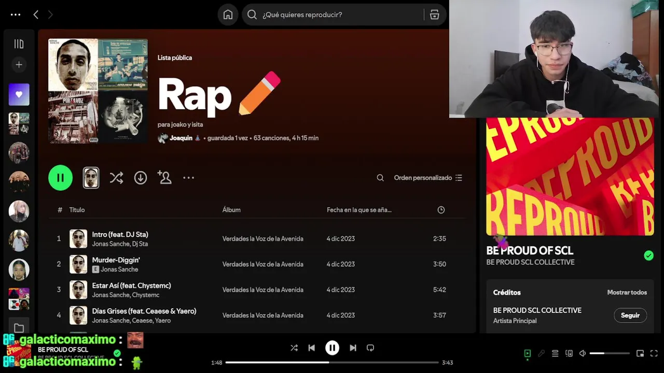664x373 pixels.
Task: Open the play queue icon
Action: click(555, 353)
